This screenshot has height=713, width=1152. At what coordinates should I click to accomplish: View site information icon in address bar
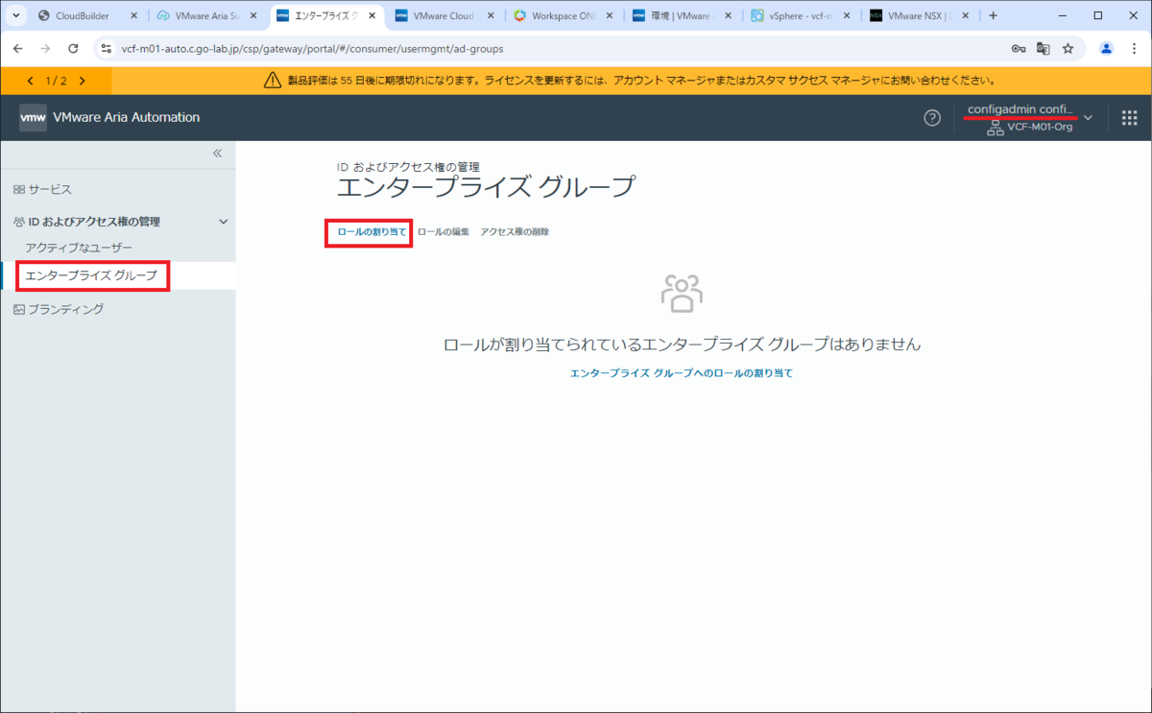[x=107, y=48]
